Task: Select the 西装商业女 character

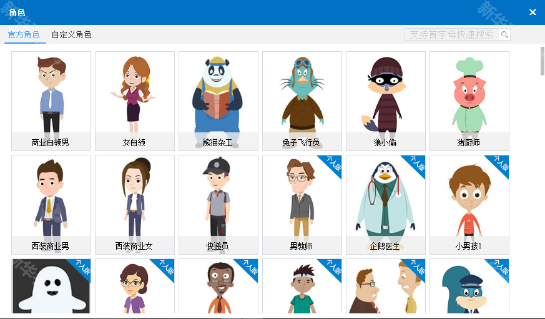Action: (135, 204)
